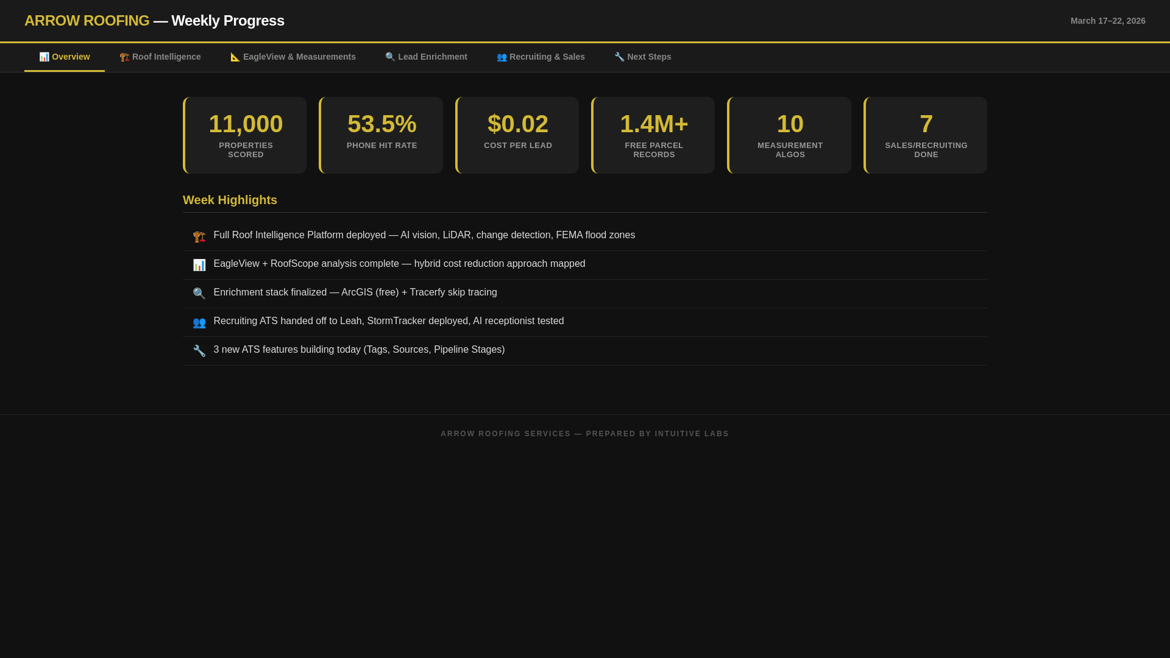Screen dimensions: 1170x658
Task: Click the 53.5% Phone Hit Rate card
Action: pos(381,135)
